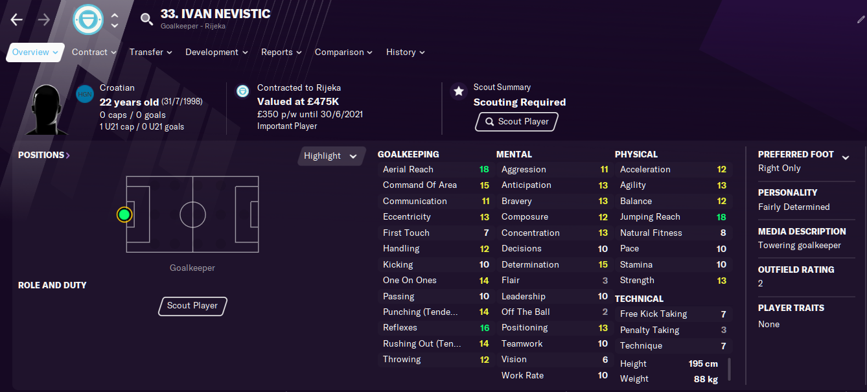Image resolution: width=867 pixels, height=392 pixels.
Task: Click the HGN nationality badge icon
Action: pos(85,94)
